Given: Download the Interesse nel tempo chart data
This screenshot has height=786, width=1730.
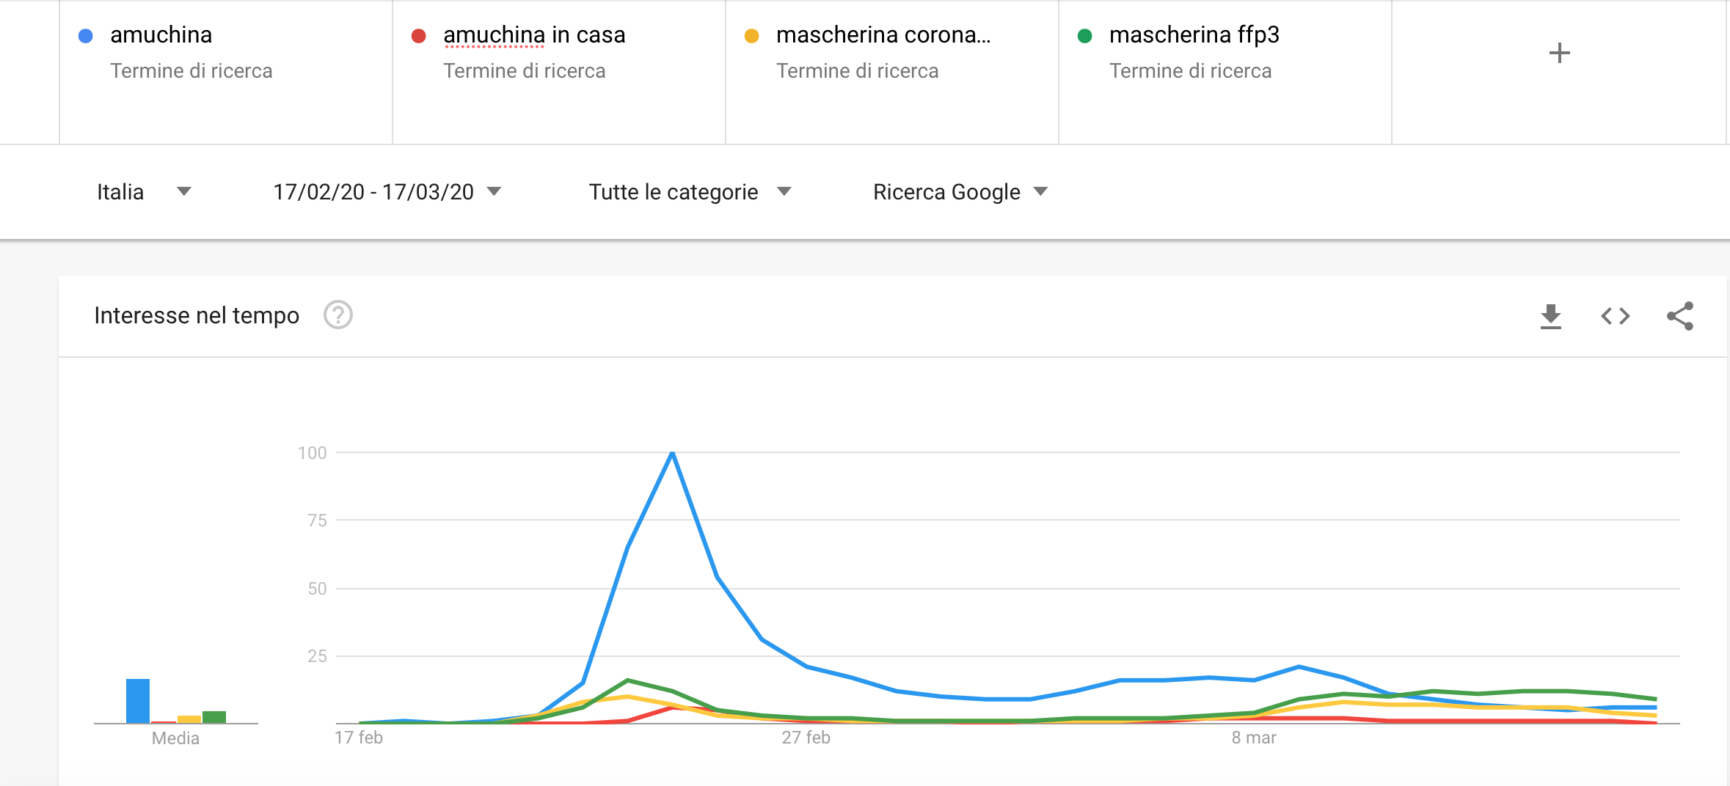Looking at the screenshot, I should pyautogui.click(x=1550, y=316).
